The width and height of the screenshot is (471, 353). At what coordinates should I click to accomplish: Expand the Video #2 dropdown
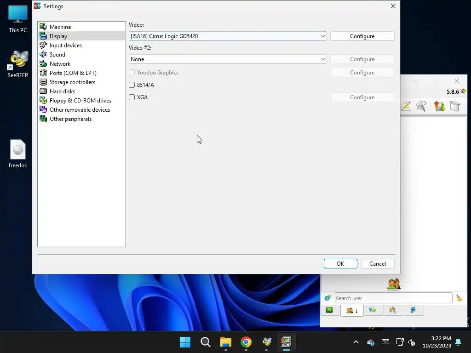228,59
